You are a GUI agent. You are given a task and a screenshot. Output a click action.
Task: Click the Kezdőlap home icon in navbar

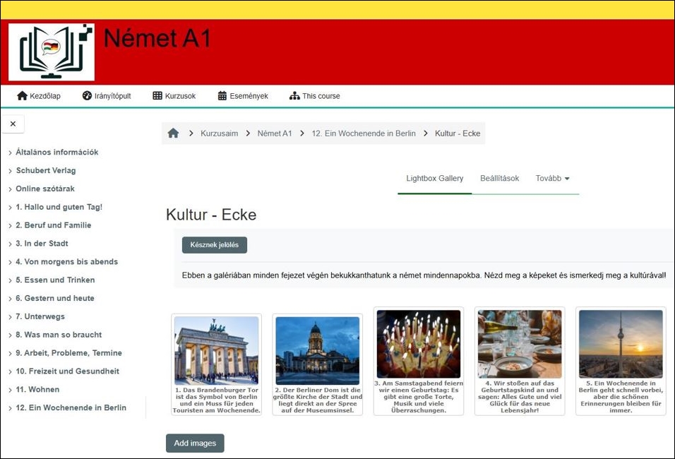click(x=22, y=96)
